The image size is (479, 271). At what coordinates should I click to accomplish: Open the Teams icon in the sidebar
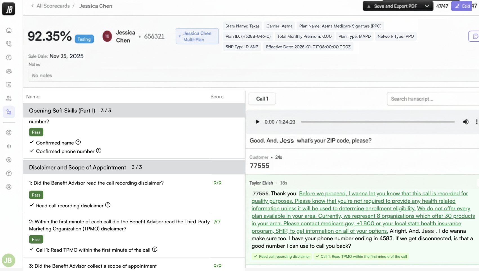(9, 71)
